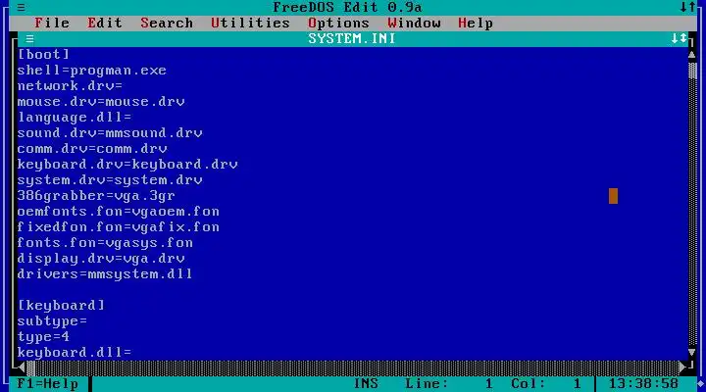
Task: Click the Line number indicator in status bar
Action: click(449, 384)
